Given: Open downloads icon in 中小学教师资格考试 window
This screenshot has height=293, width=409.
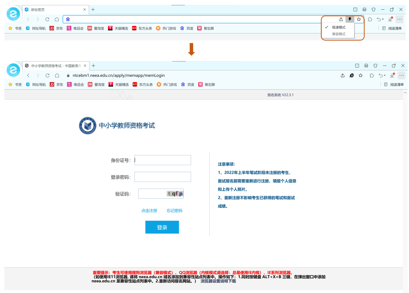Looking at the screenshot, I should click(x=392, y=76).
